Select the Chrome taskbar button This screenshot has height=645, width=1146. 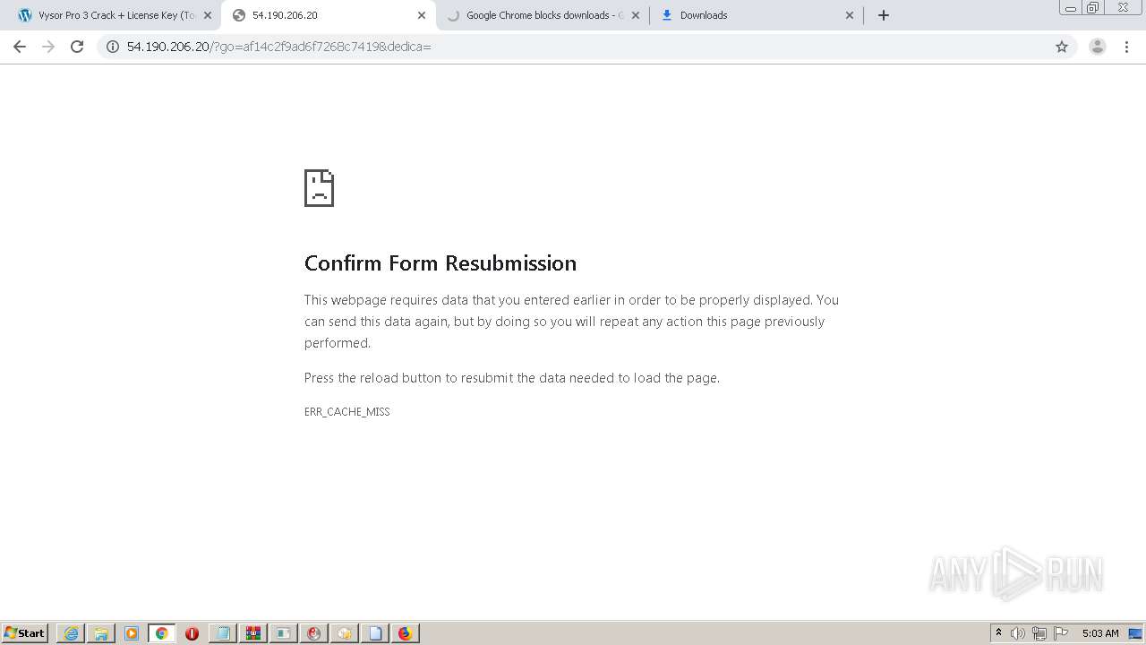[162, 633]
